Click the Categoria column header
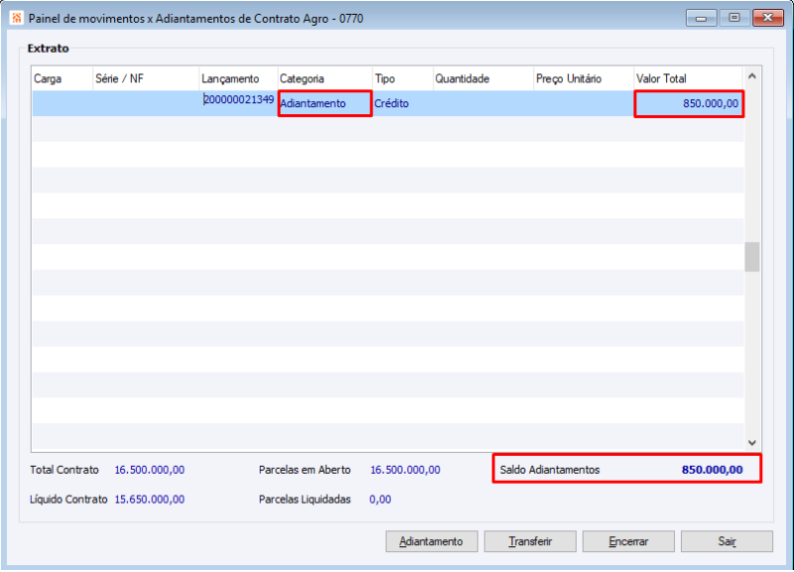Image resolution: width=794 pixels, height=572 pixels. coord(326,78)
